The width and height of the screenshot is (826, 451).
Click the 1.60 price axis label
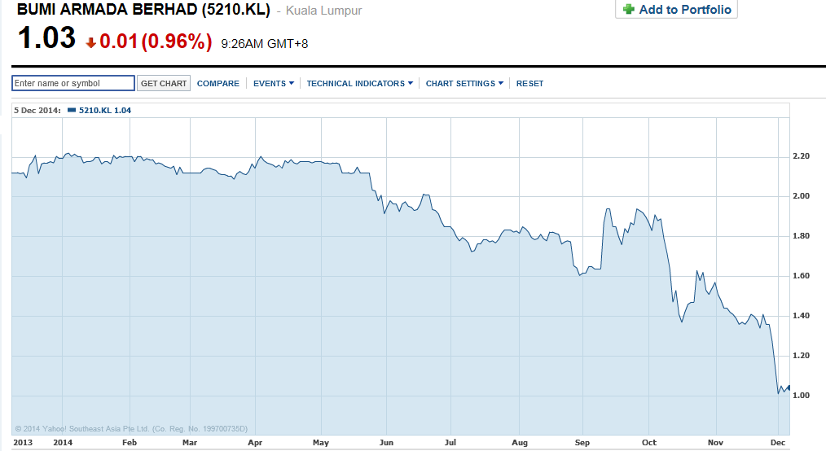coord(801,276)
